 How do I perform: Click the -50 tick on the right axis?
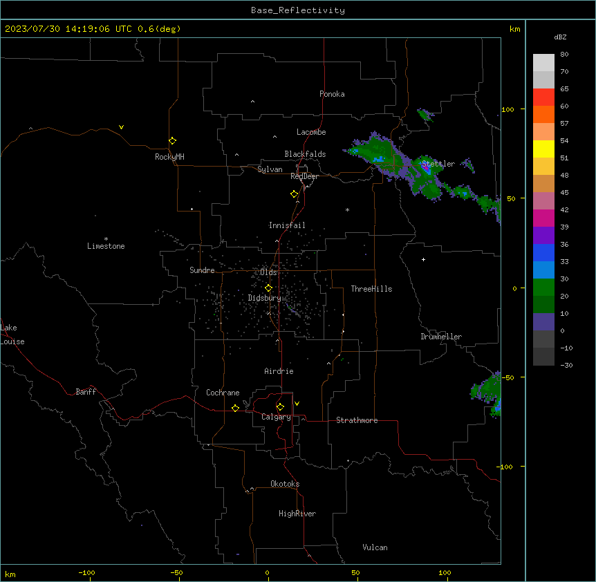pyautogui.click(x=507, y=377)
